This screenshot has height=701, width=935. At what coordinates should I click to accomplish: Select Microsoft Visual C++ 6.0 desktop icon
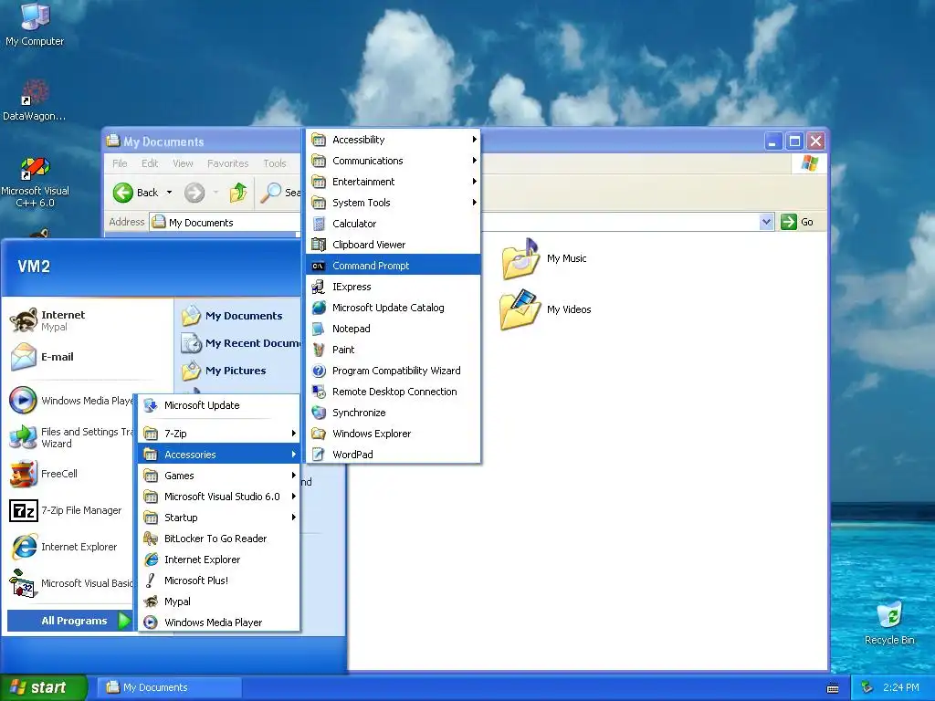(36, 182)
